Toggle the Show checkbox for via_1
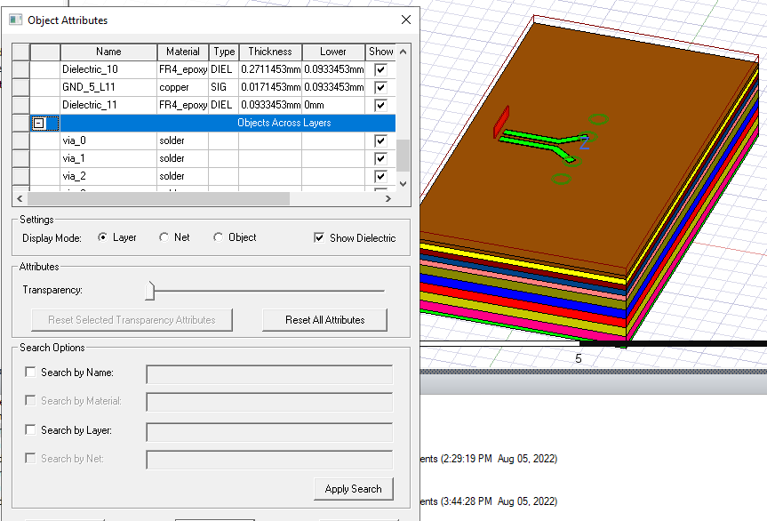The image size is (767, 521). (x=380, y=157)
